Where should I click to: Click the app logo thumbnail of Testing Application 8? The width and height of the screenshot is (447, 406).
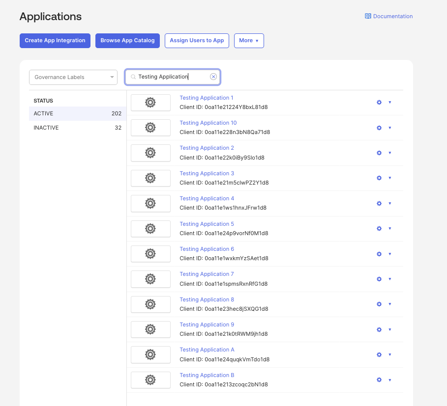click(150, 304)
